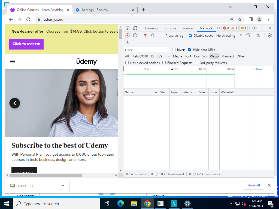Toggle the red filter funnel icon
This screenshot has height=209, width=279.
tap(145, 35)
